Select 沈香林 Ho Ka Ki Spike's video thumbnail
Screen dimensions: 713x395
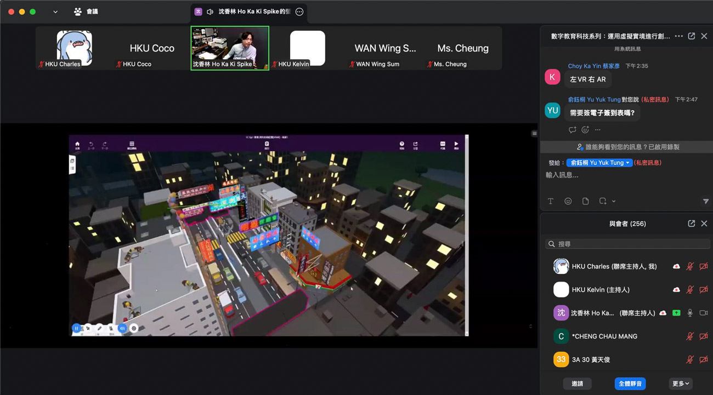click(x=230, y=48)
